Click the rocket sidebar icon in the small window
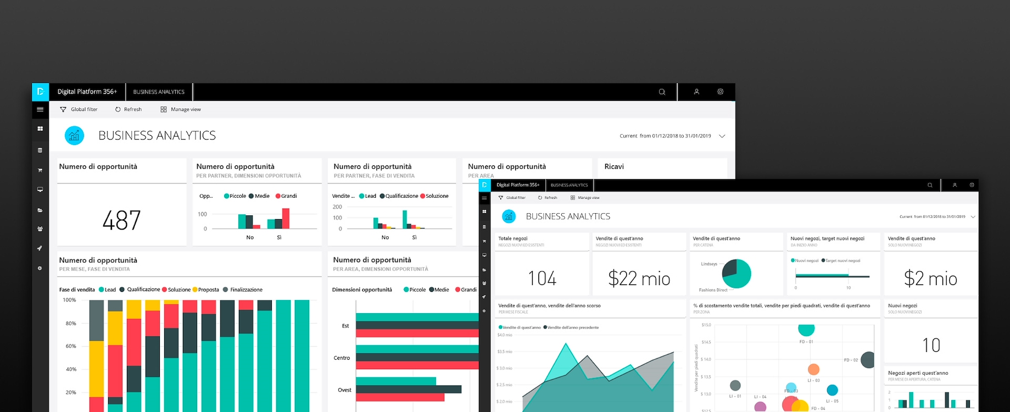 484,297
